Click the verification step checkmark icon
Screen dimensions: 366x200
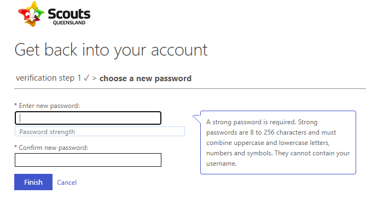[86, 78]
